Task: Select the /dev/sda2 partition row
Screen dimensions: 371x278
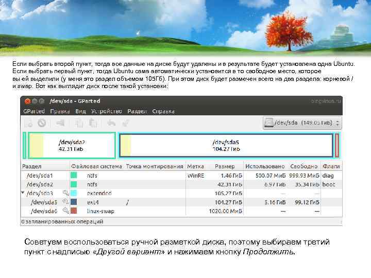Action: click(x=181, y=184)
